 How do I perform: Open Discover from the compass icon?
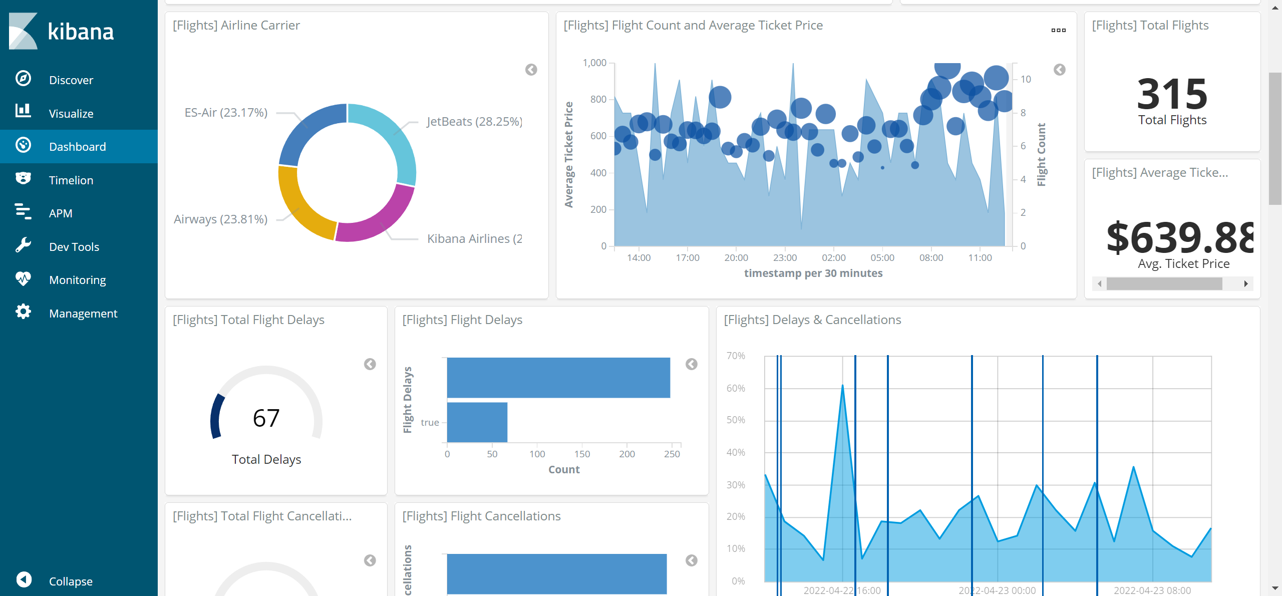[23, 79]
